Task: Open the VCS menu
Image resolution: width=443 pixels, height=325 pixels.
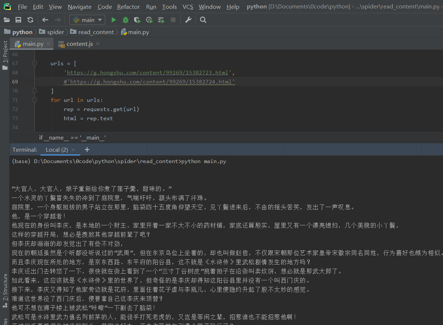Action: click(x=188, y=7)
